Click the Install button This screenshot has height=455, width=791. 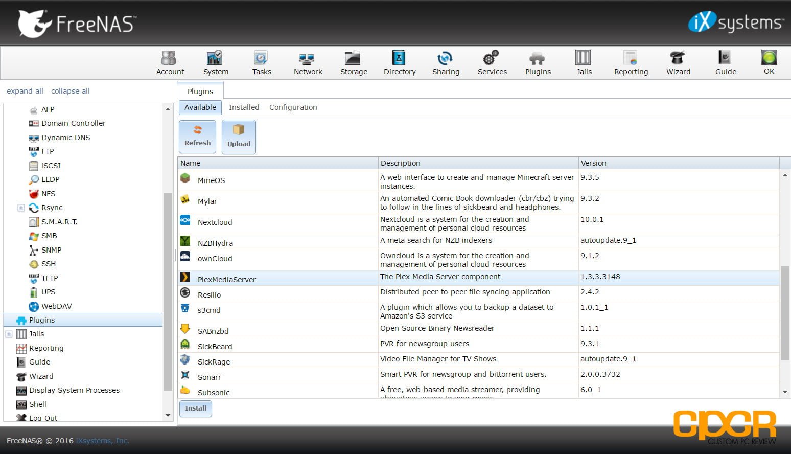196,408
